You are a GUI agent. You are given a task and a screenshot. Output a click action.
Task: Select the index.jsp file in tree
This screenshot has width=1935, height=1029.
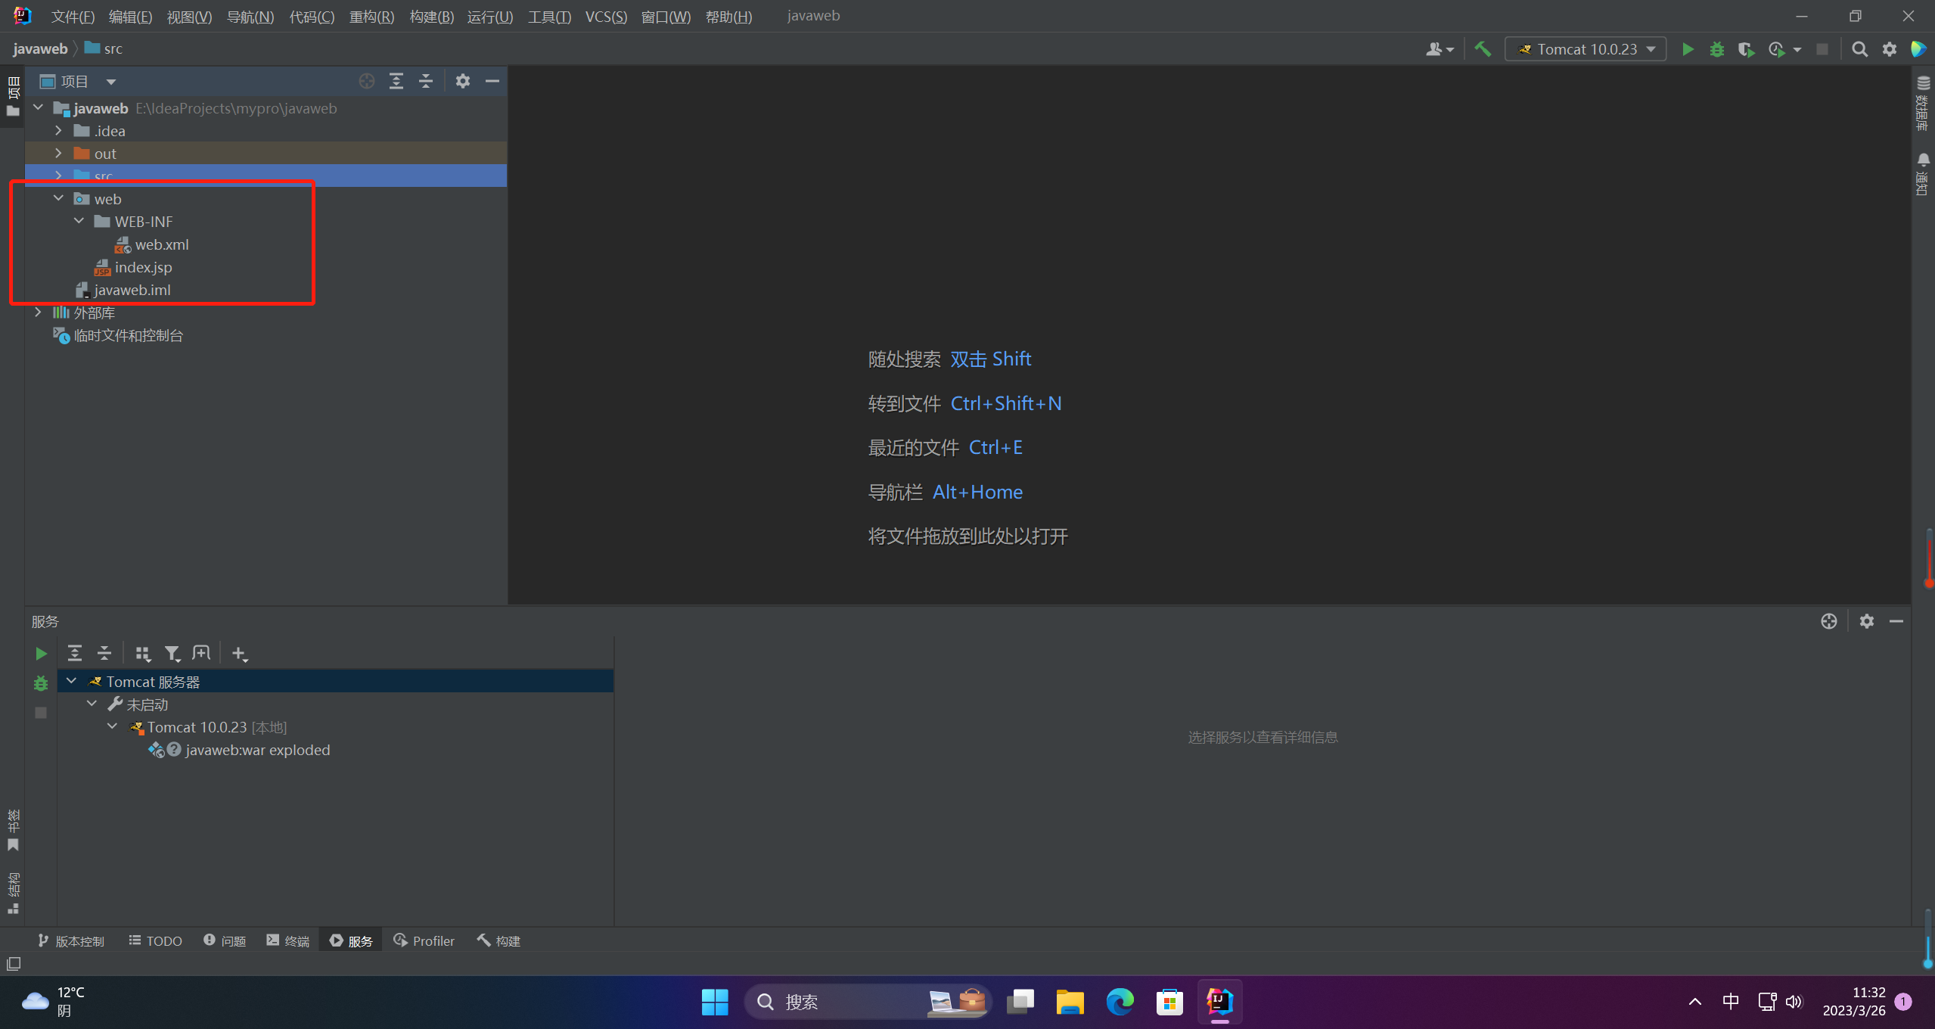(x=142, y=267)
